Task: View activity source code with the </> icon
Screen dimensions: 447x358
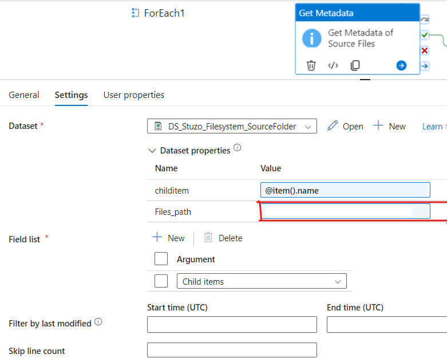Action: pyautogui.click(x=333, y=65)
